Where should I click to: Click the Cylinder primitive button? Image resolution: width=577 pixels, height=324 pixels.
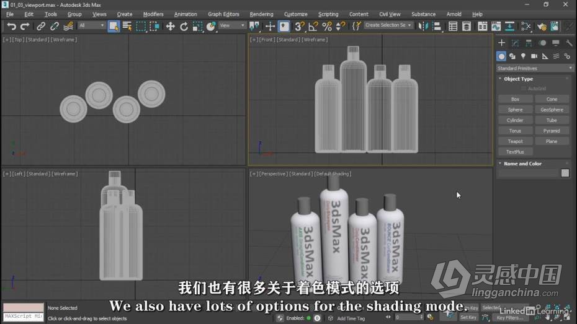coord(515,120)
